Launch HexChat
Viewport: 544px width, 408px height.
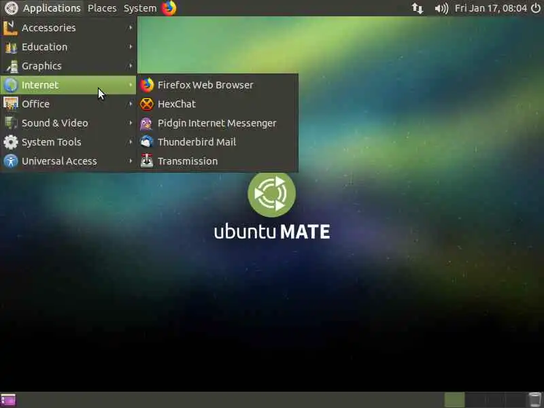[x=218, y=104]
